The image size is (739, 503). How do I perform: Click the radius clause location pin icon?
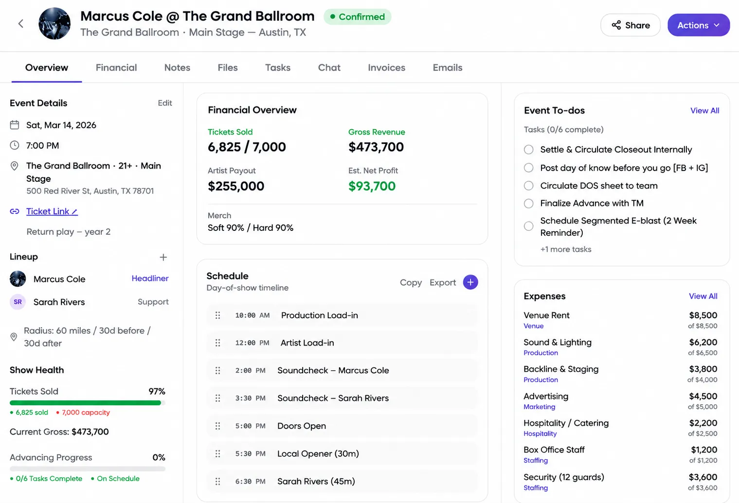[14, 337]
